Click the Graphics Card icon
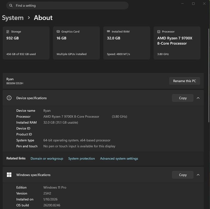The width and height of the screenshot is (210, 209). coord(58,31)
